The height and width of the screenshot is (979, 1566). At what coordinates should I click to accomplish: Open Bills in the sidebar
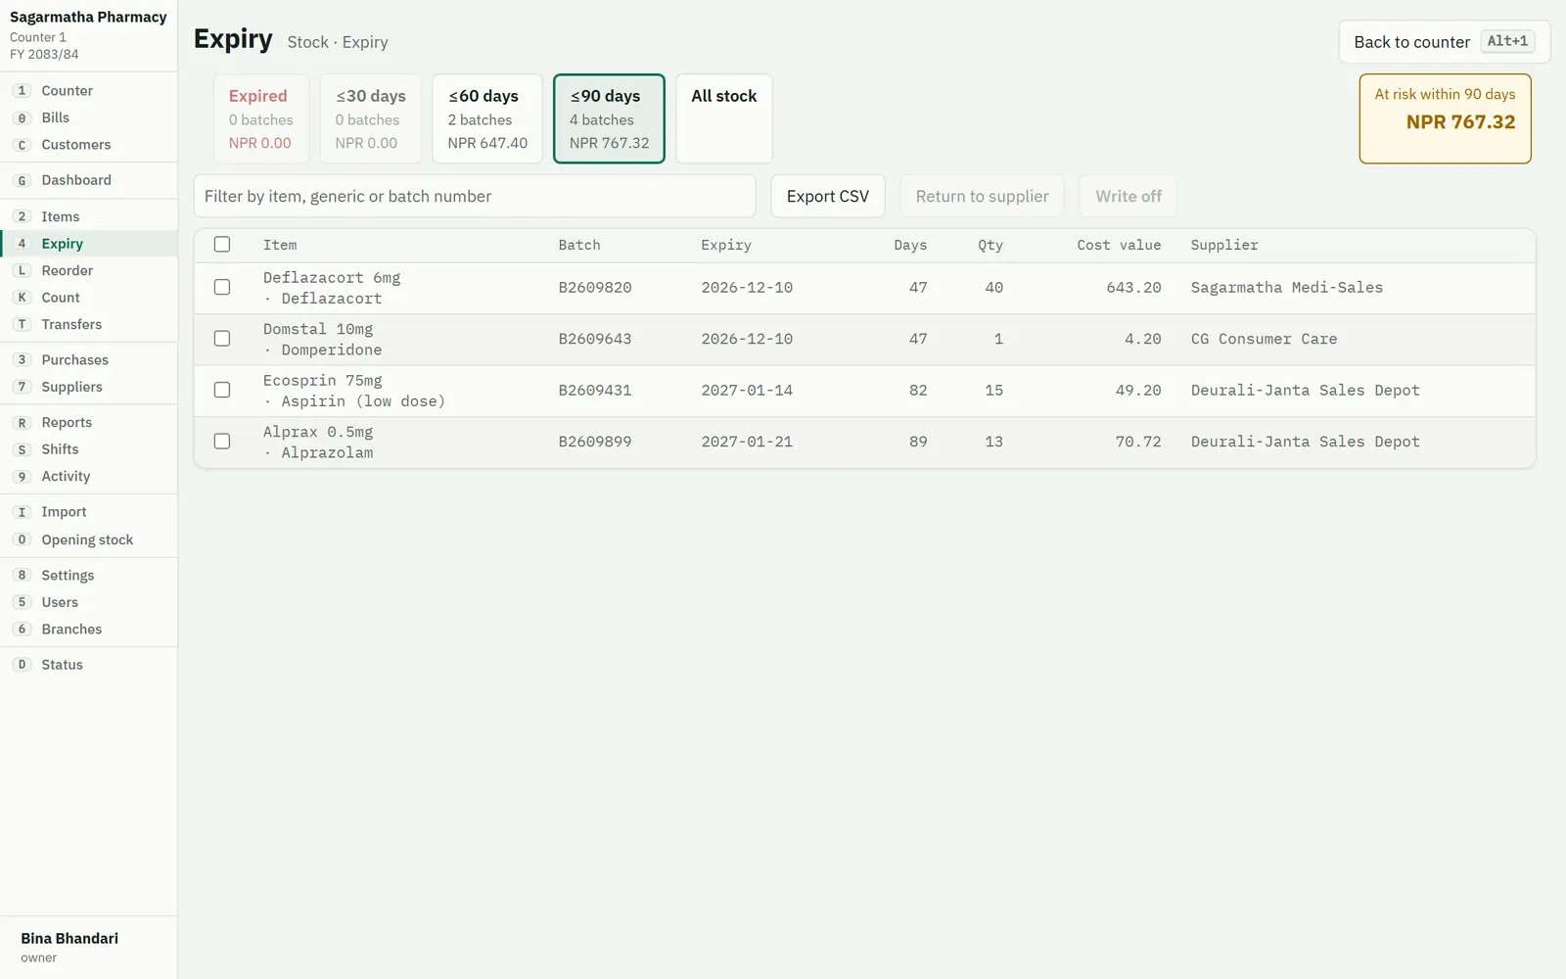pos(89,117)
